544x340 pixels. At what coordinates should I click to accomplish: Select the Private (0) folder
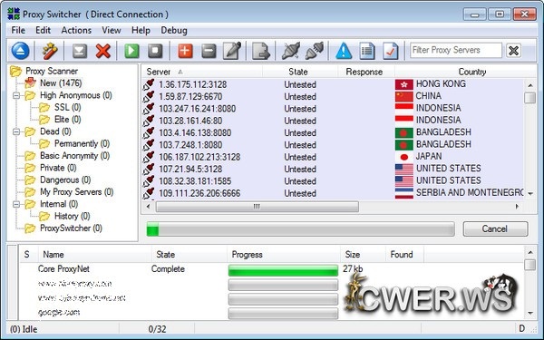[58, 168]
